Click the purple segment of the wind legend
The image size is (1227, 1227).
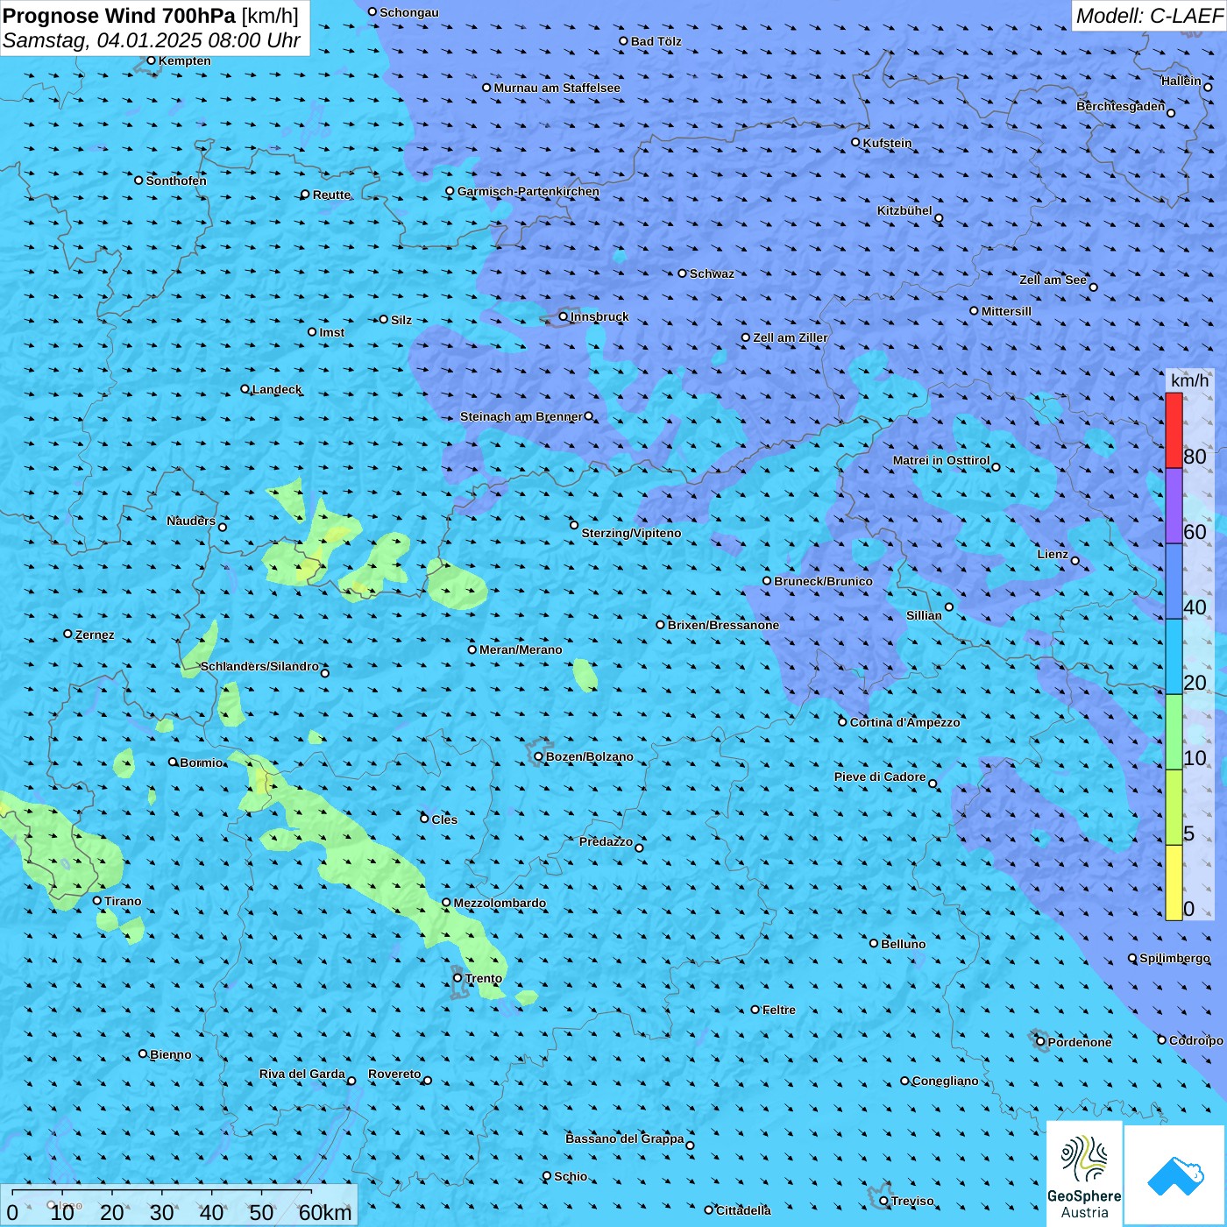(x=1174, y=506)
